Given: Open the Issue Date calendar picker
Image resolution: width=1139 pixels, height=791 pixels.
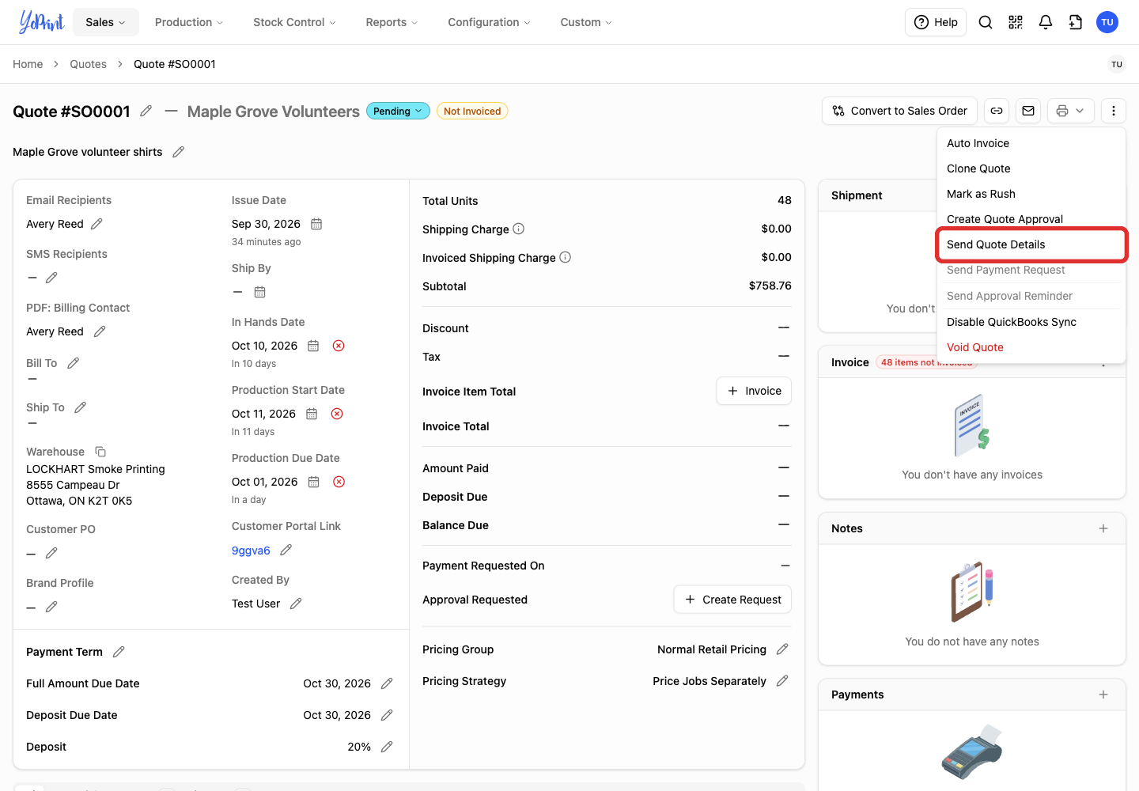Looking at the screenshot, I should point(316,224).
